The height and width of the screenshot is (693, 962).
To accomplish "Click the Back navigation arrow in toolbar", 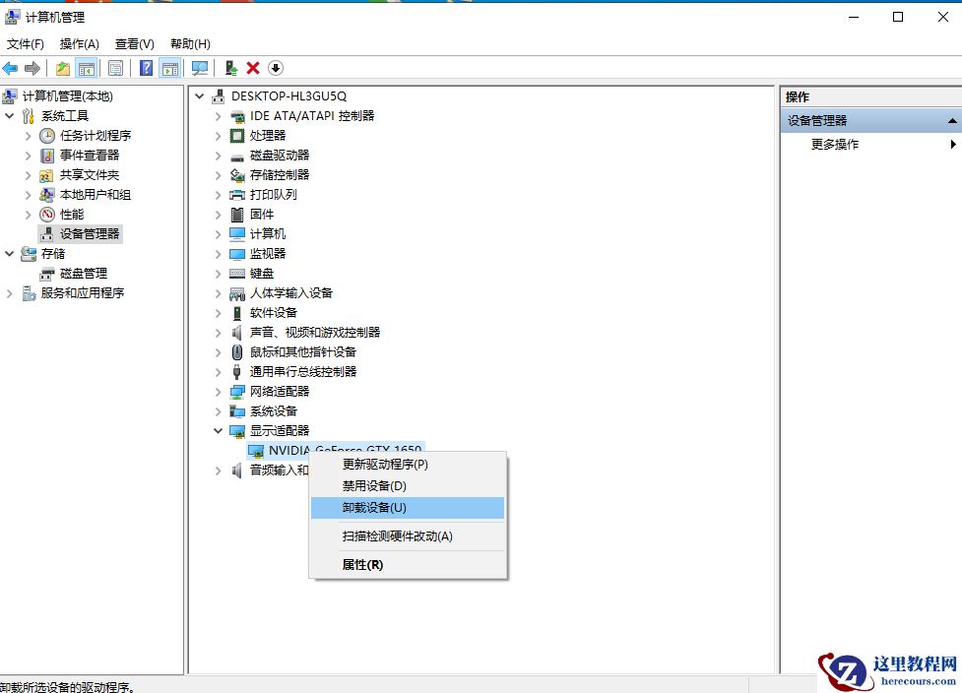I will [x=10, y=67].
